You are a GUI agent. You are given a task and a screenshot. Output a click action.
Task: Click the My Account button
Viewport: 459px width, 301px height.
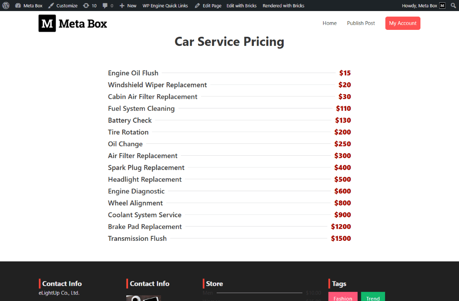403,23
